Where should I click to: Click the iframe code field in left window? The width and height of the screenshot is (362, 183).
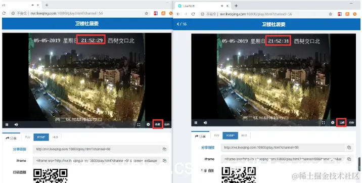click(x=97, y=161)
